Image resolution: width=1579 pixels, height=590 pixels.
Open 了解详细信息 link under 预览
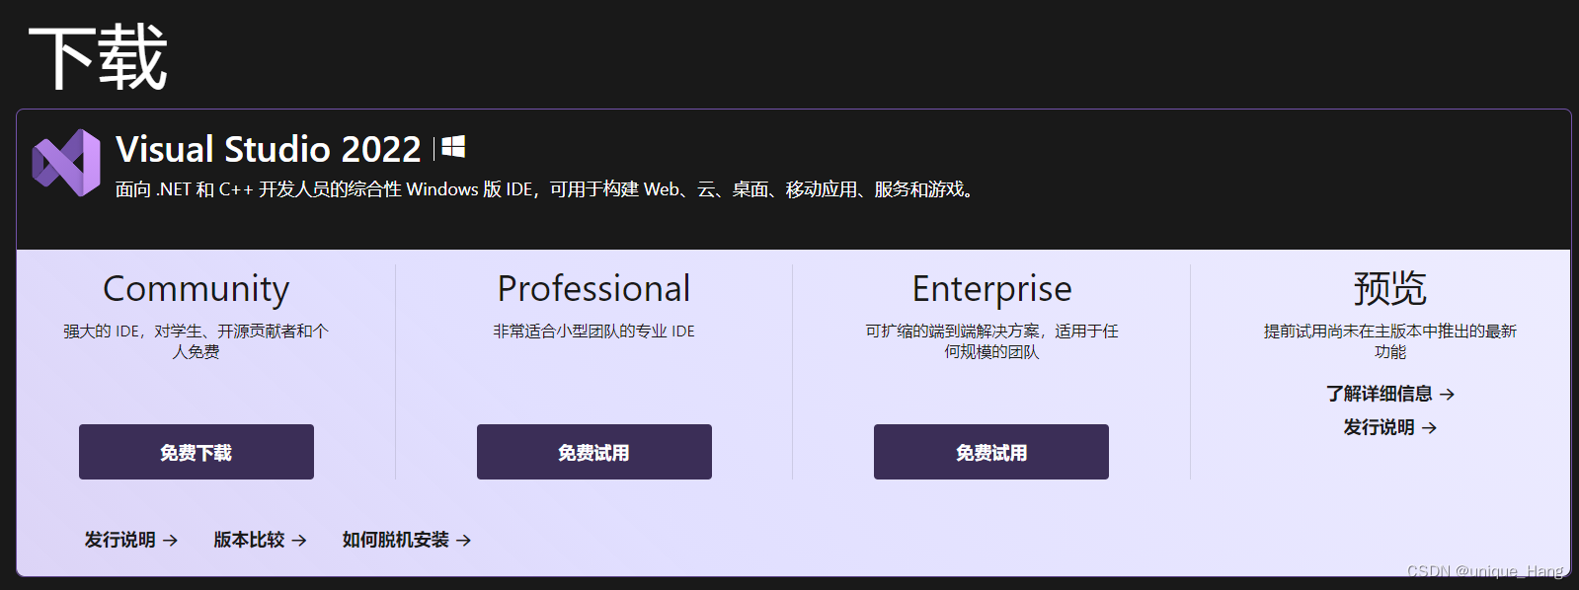[x=1390, y=394]
